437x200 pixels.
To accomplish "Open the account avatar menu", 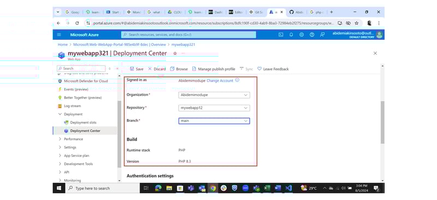I will click(x=379, y=34).
